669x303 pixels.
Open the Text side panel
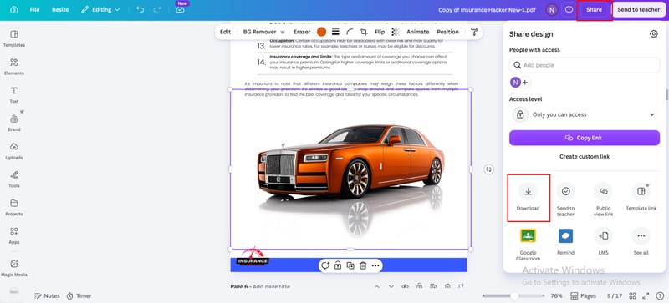click(x=14, y=94)
